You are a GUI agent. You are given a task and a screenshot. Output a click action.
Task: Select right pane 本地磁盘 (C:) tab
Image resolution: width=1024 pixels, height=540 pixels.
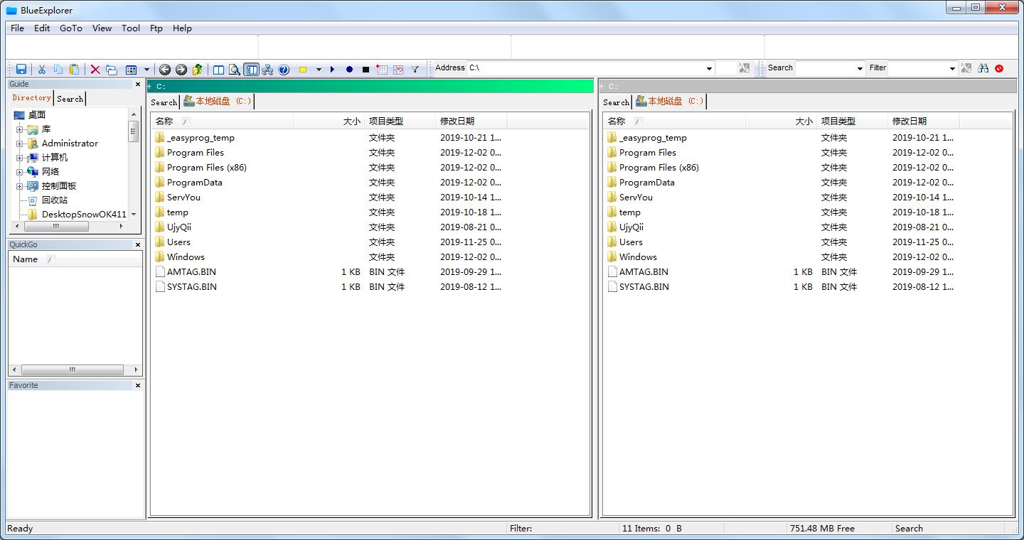[x=669, y=102]
